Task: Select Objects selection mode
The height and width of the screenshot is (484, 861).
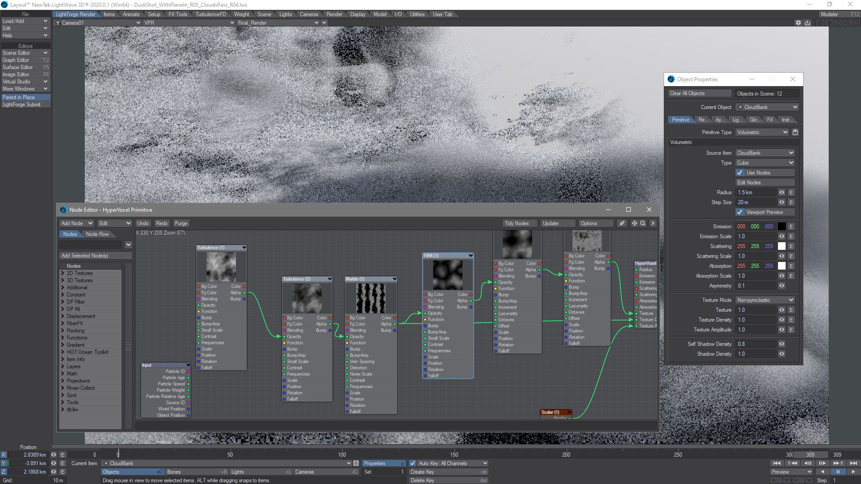Action: [132, 472]
